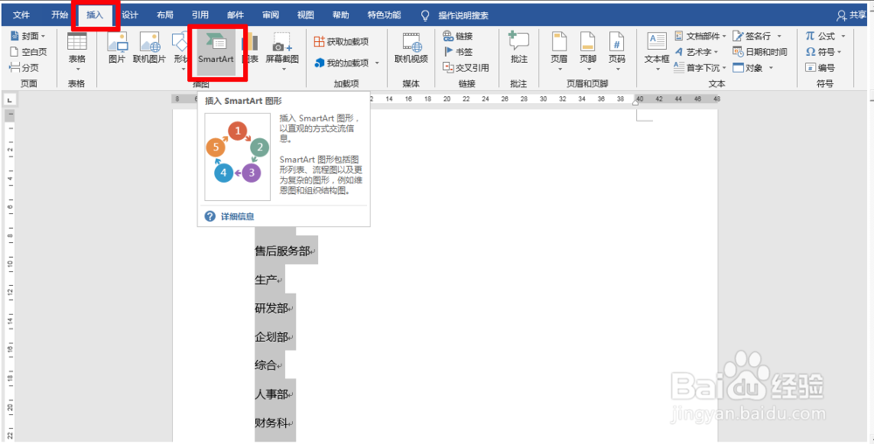This screenshot has height=444, width=874.
Task: Switch to the 视图 ribbon tab
Action: pyautogui.click(x=305, y=15)
